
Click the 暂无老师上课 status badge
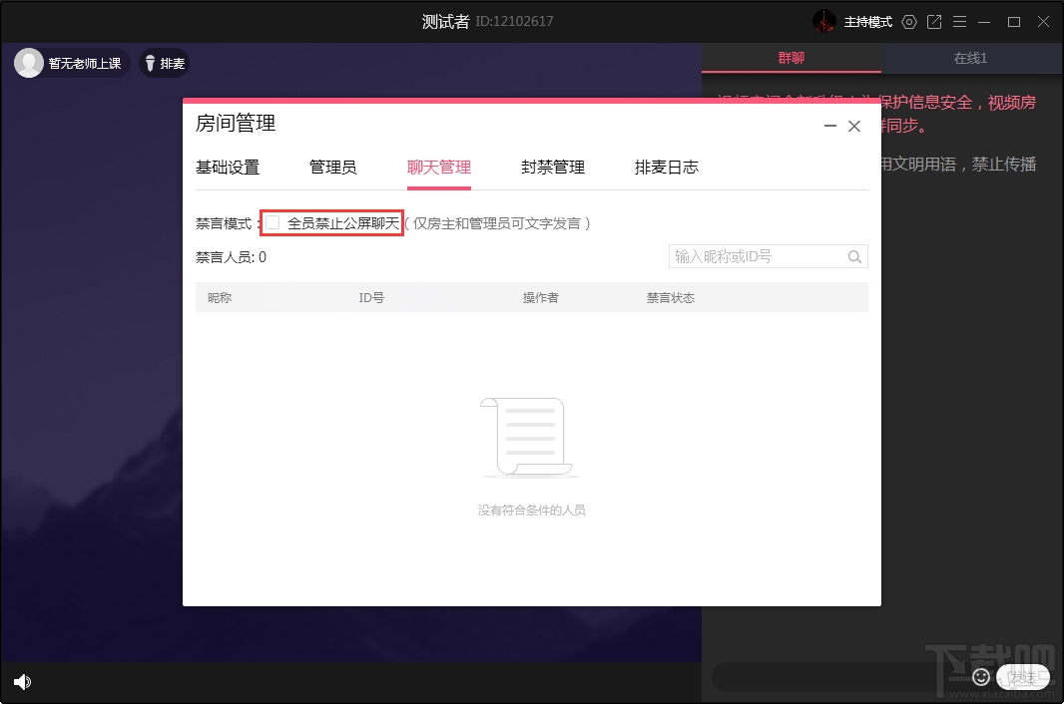tap(70, 63)
